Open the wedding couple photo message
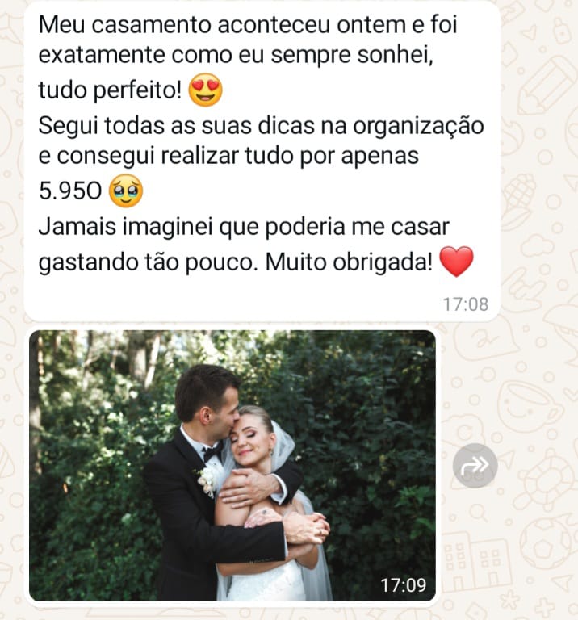Screen dimensions: 578x620 coord(232,465)
